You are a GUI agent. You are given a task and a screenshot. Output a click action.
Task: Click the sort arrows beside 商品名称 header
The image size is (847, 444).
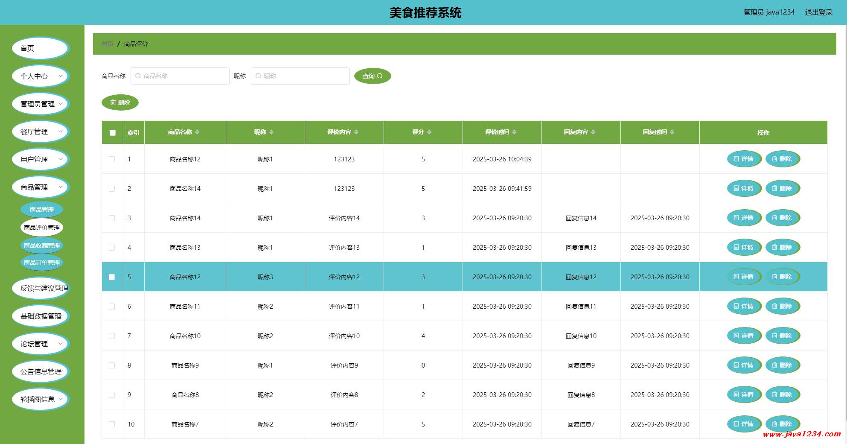pyautogui.click(x=197, y=132)
